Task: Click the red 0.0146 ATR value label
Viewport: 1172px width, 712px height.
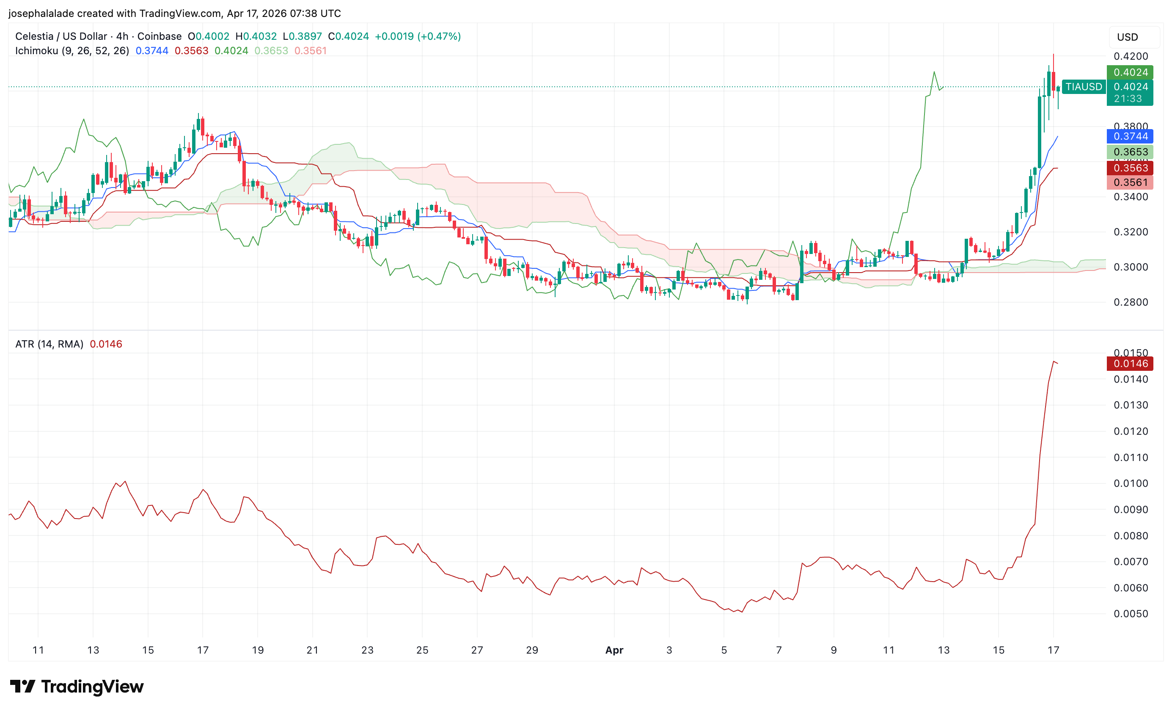Action: tap(1130, 364)
